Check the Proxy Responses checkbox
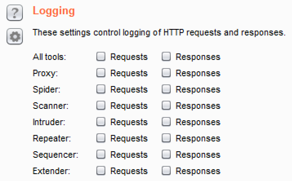The height and width of the screenshot is (181, 292). [166, 73]
